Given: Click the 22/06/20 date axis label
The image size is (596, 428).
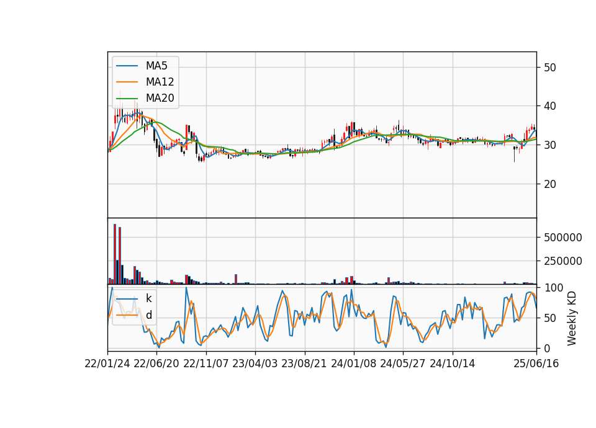Looking at the screenshot, I should click(x=156, y=363).
